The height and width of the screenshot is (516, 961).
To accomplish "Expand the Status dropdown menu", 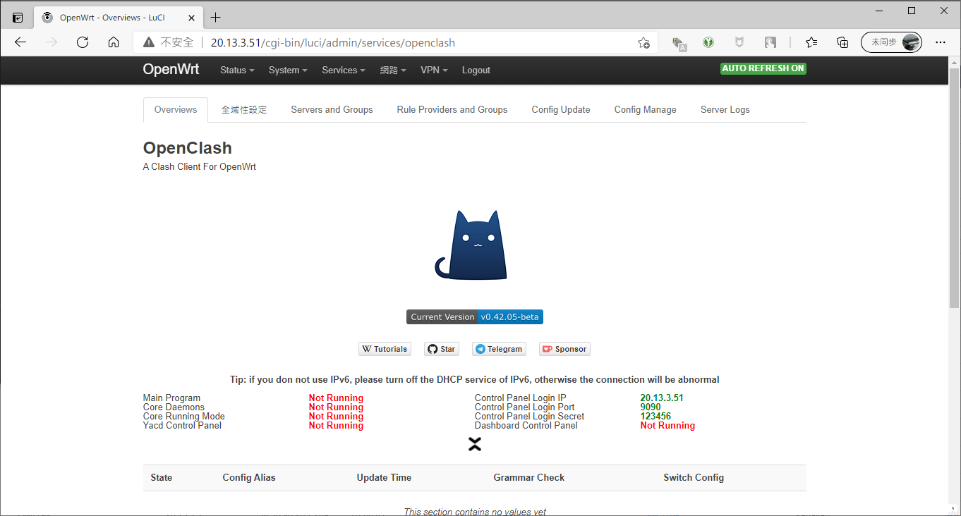I will click(237, 70).
